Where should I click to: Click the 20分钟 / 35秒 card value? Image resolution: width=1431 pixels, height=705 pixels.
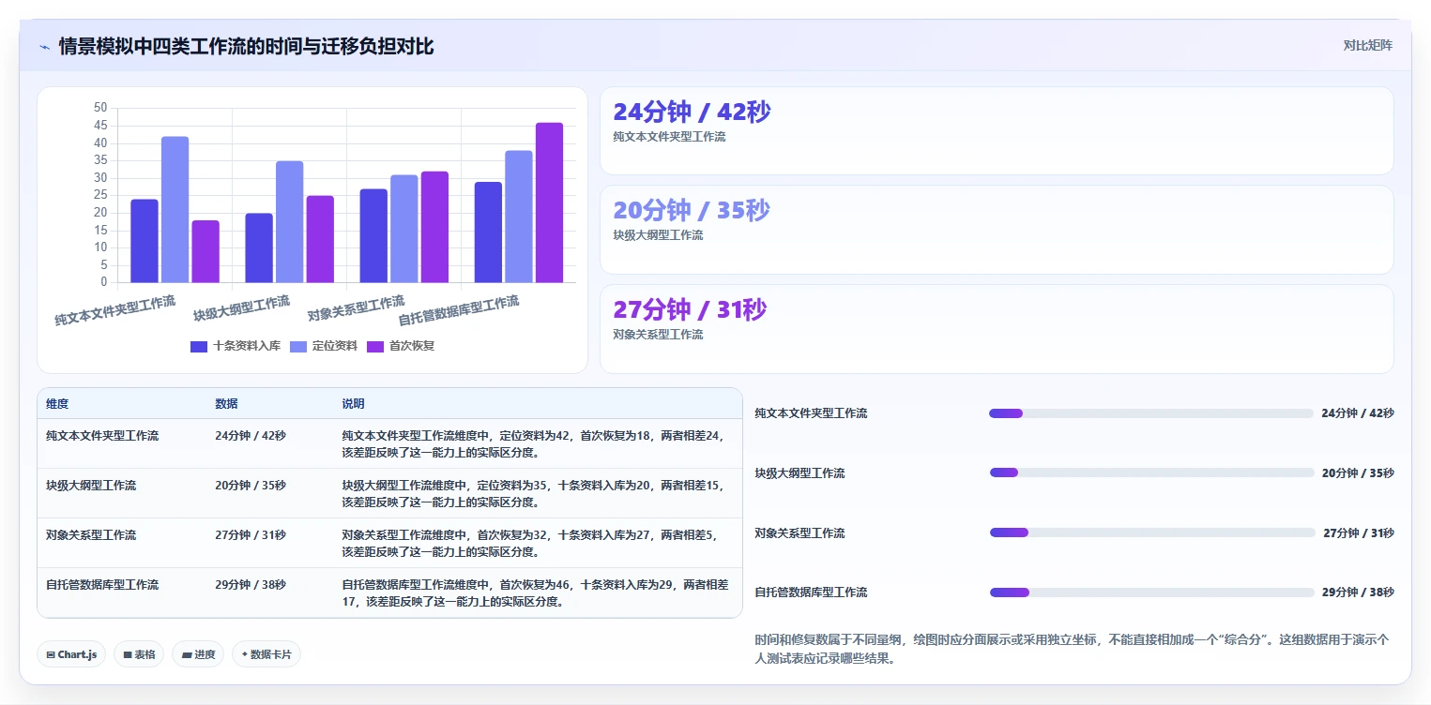coord(692,210)
